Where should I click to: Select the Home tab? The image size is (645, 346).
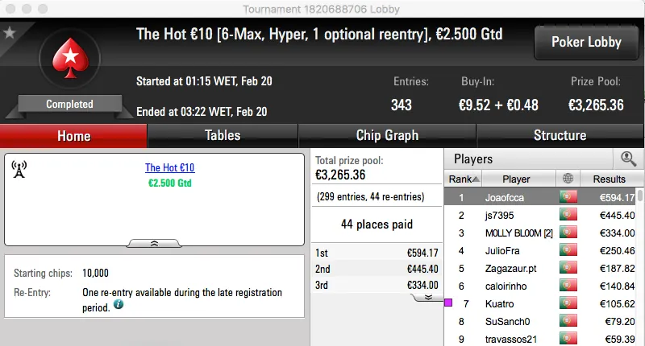tap(73, 136)
